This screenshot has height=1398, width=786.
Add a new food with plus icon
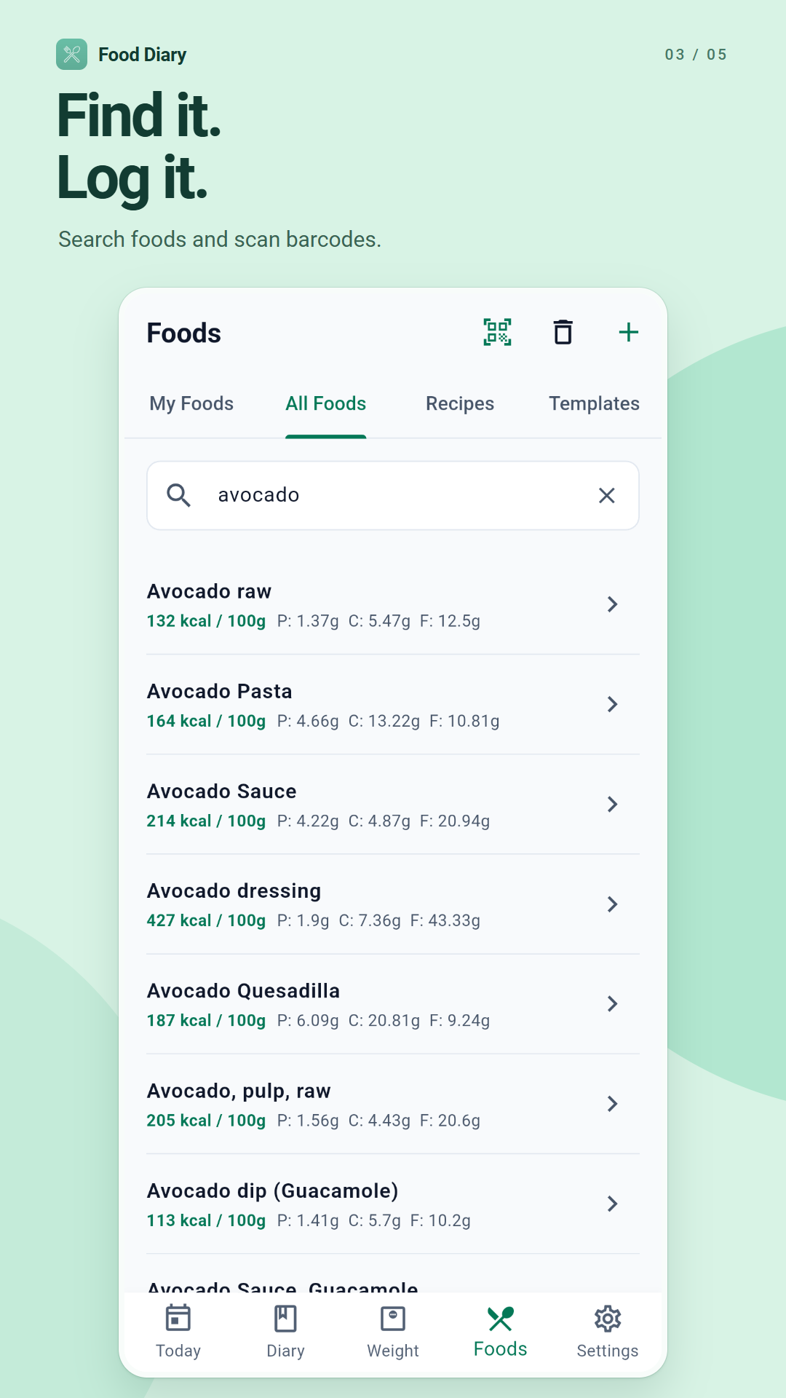click(x=629, y=333)
